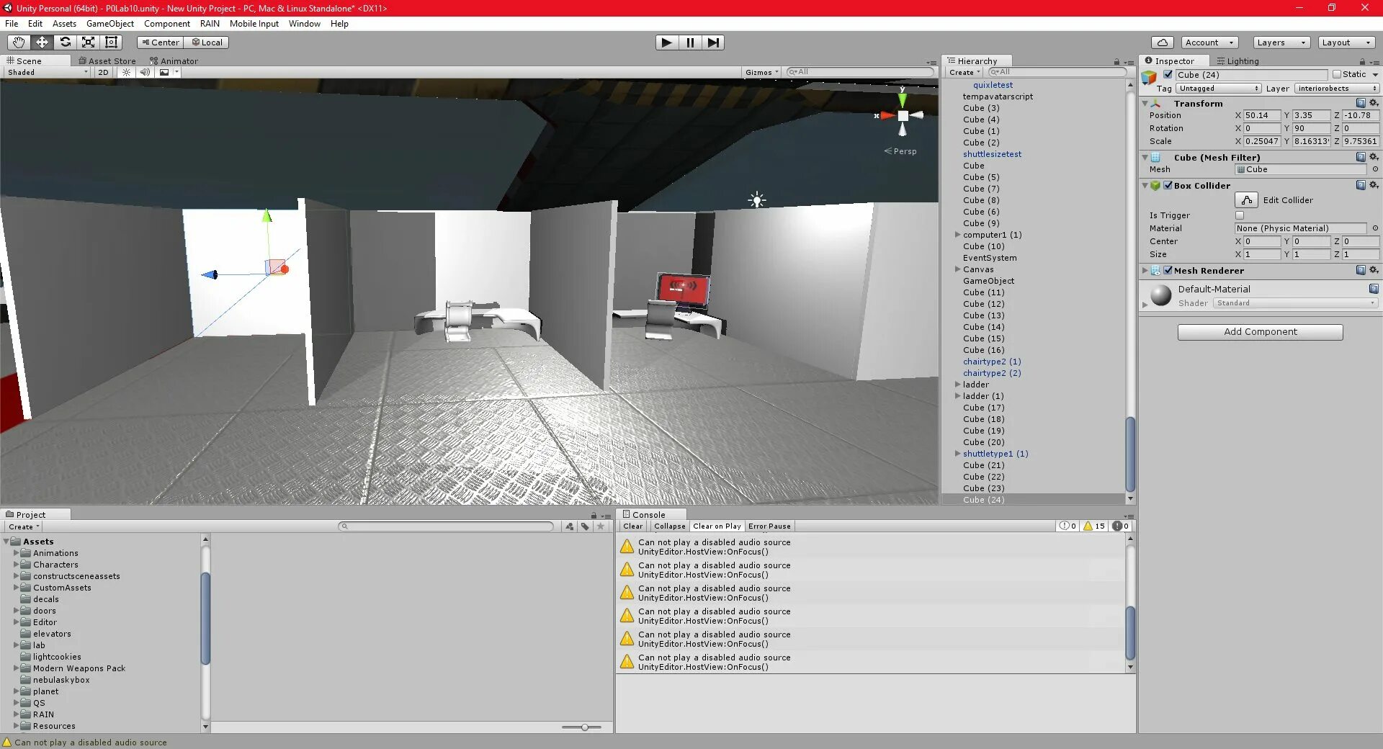Open the Shaded draw mode dropdown
Image resolution: width=1383 pixels, height=749 pixels.
point(48,72)
